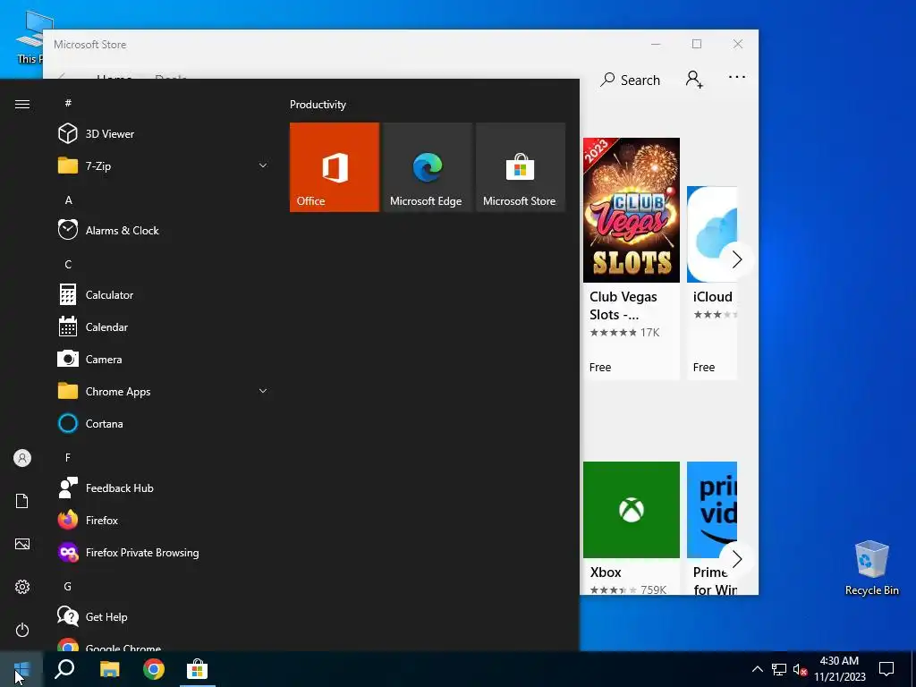Open the Microsoft Store more options menu
Viewport: 916px width, 687px height.
coord(737,77)
